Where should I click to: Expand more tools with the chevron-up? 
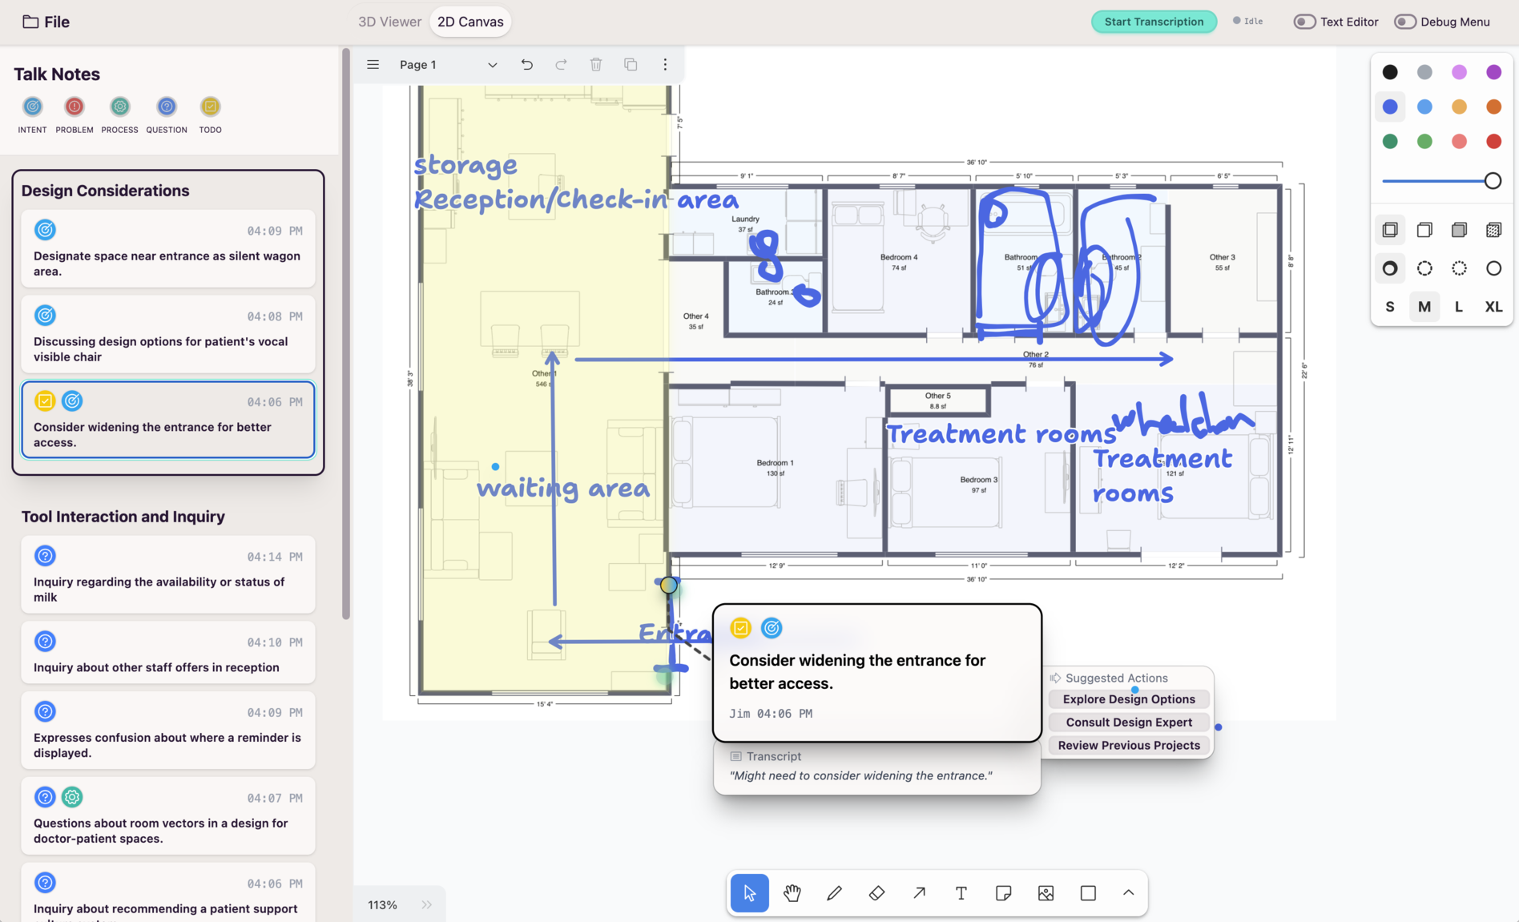click(1128, 893)
